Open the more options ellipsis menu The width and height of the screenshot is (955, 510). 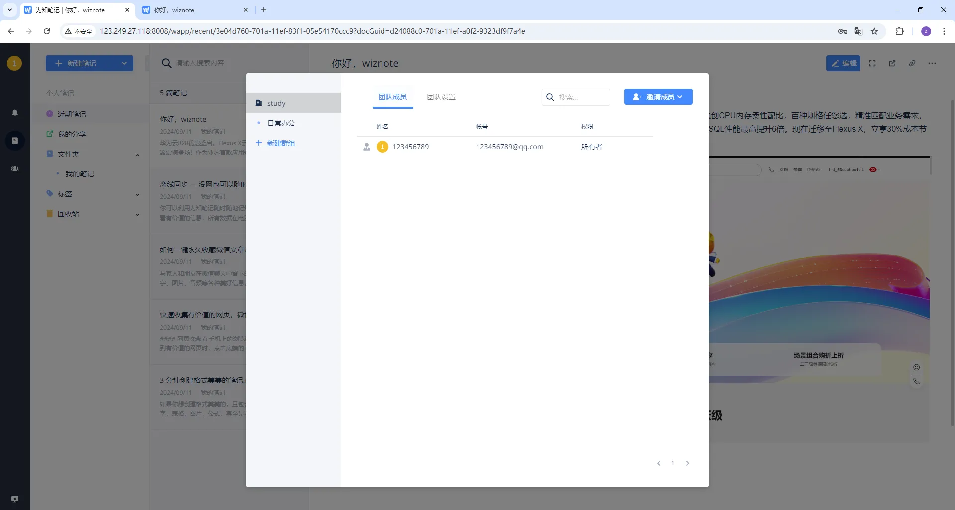[932, 63]
